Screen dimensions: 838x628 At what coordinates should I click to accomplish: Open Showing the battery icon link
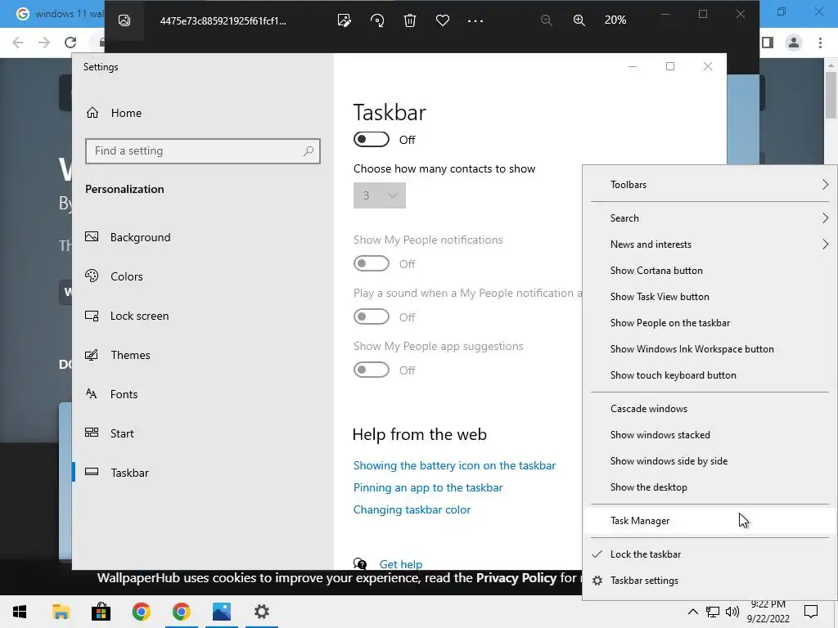tap(454, 465)
